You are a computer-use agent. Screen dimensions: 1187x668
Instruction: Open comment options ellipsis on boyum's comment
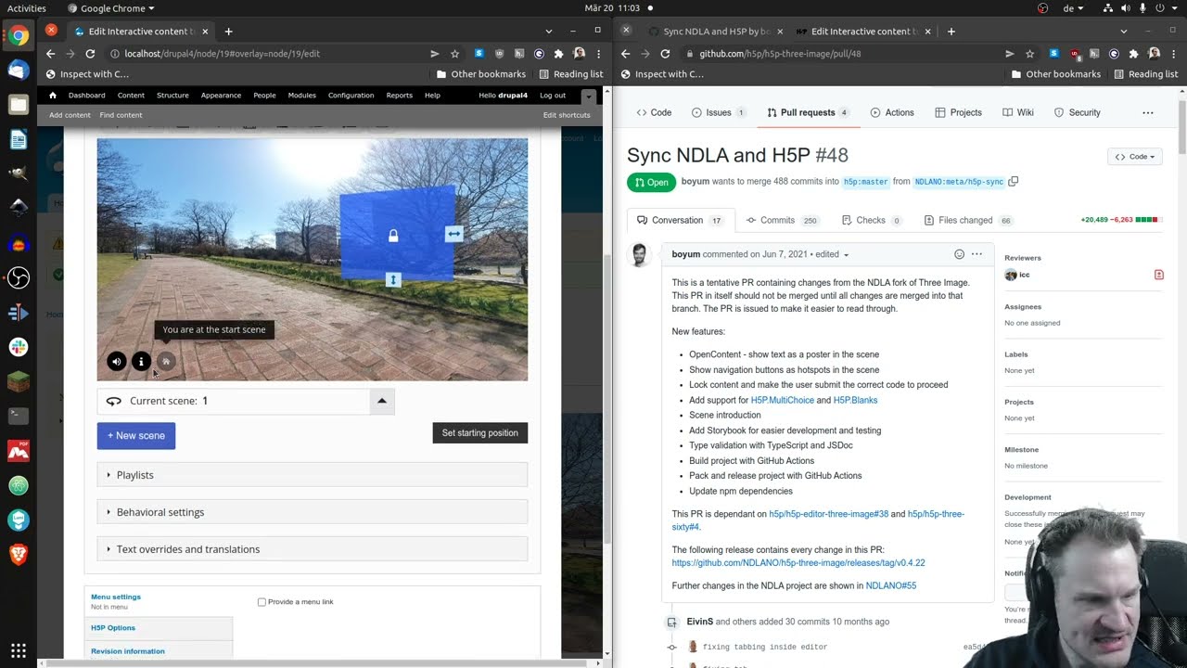pos(976,254)
